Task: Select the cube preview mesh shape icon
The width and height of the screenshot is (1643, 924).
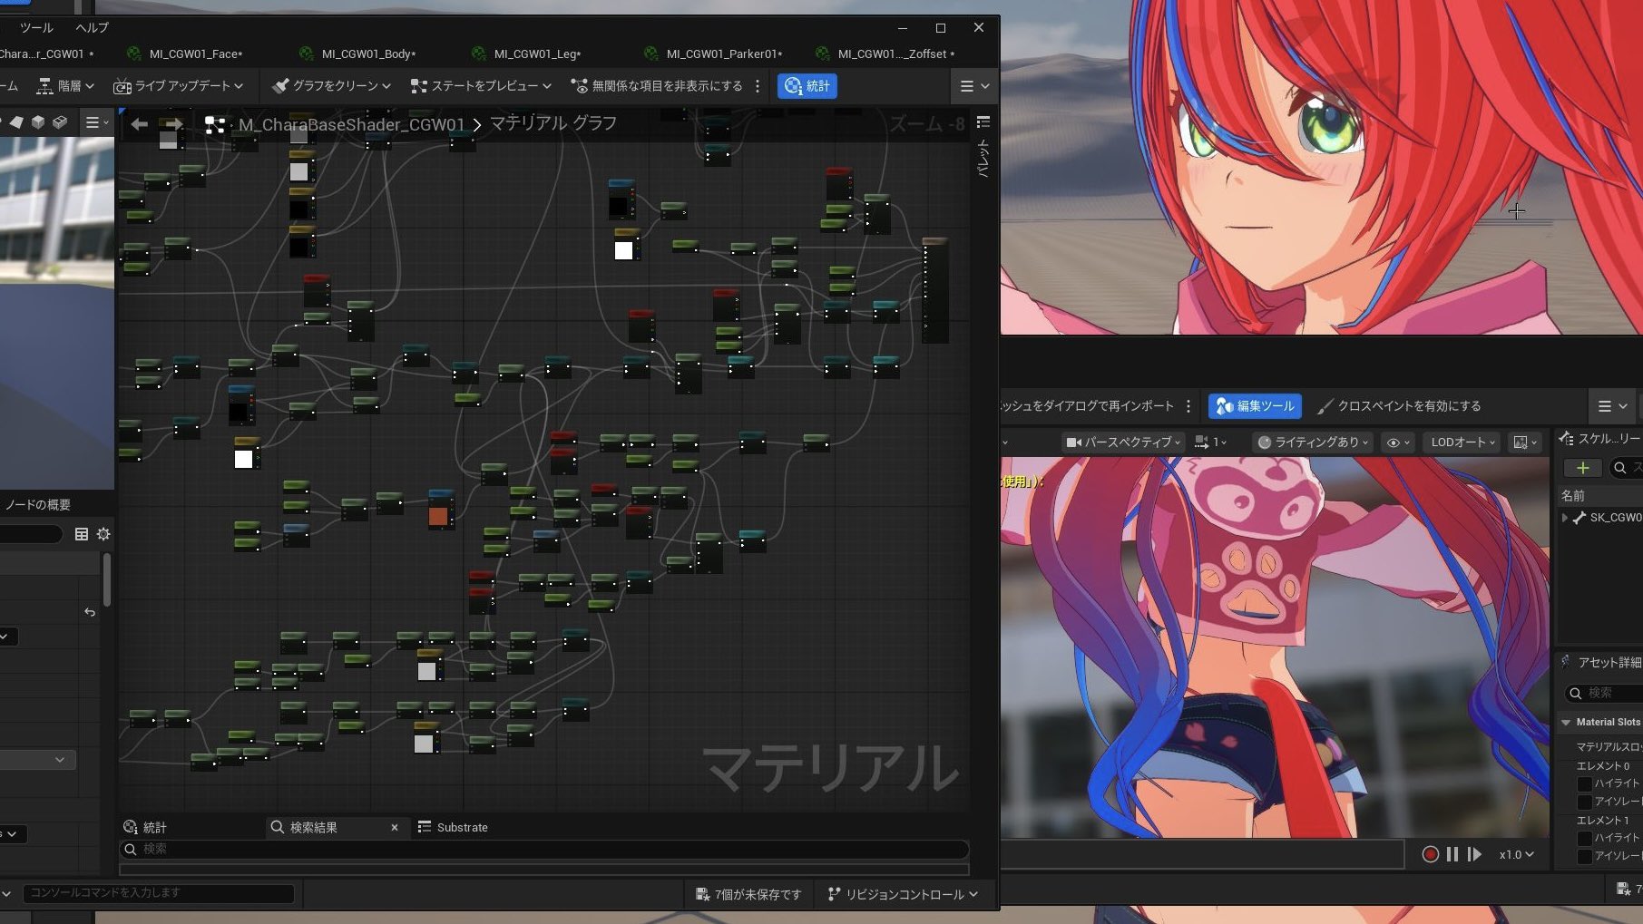Action: (38, 122)
